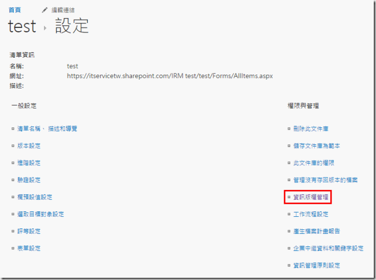Screen dimensions: 376x280
Task: Open the 首頁 navigation link
Action: [15, 10]
